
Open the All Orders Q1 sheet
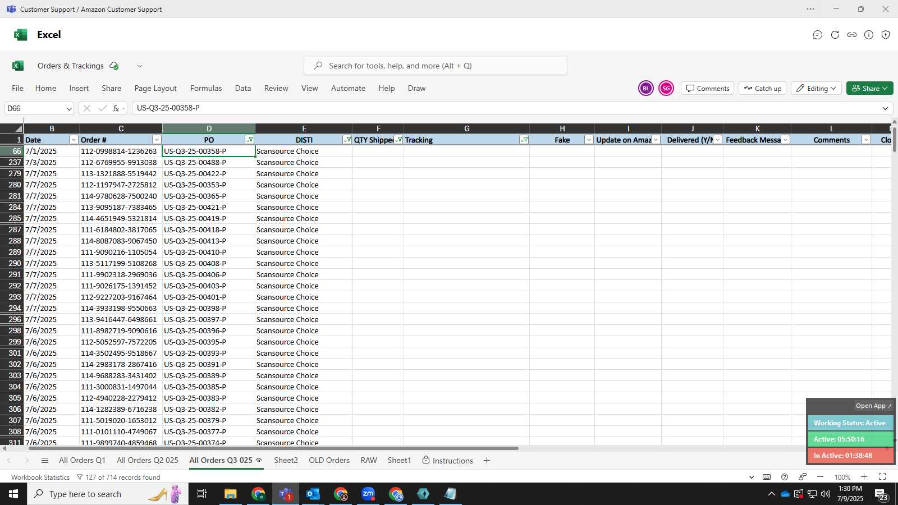82,461
